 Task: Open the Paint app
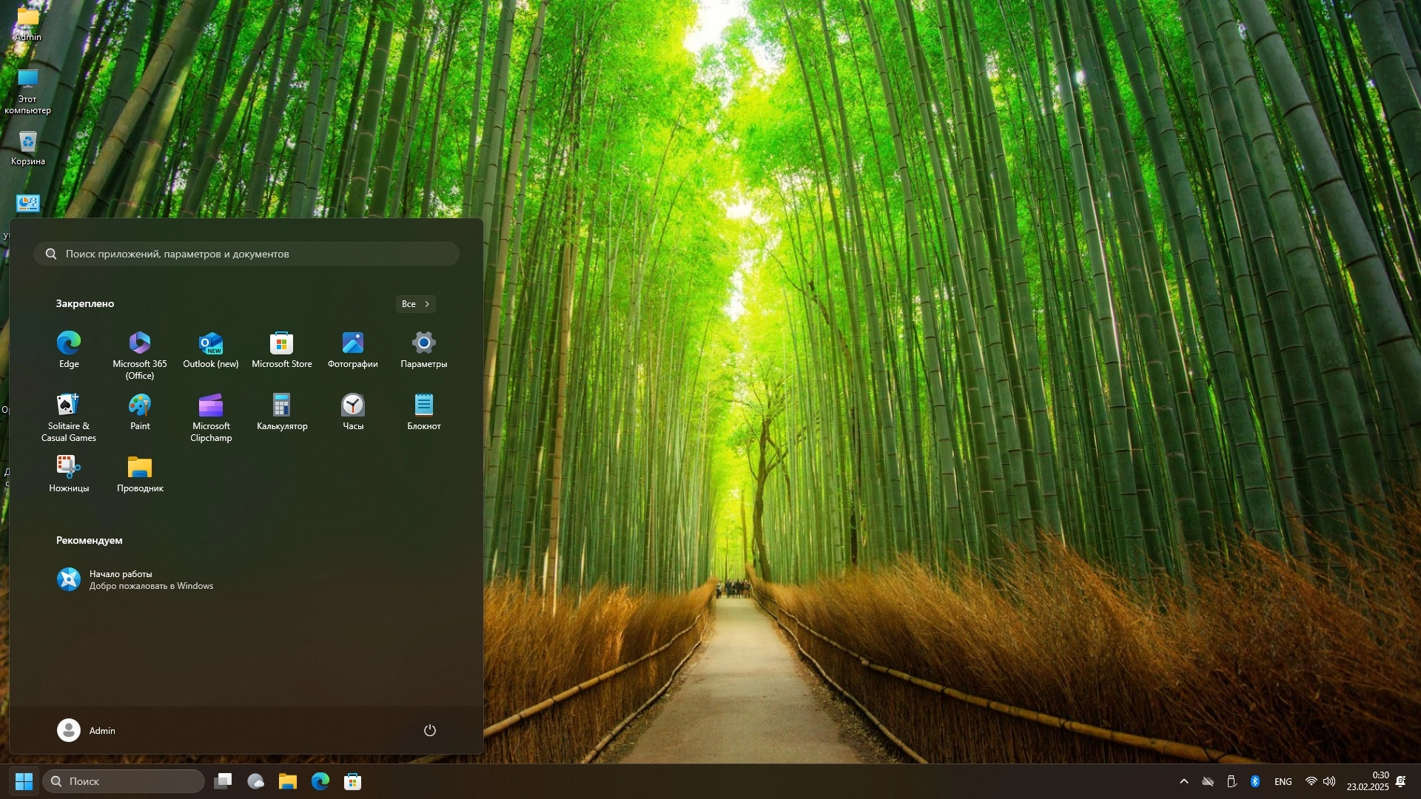pyautogui.click(x=140, y=411)
